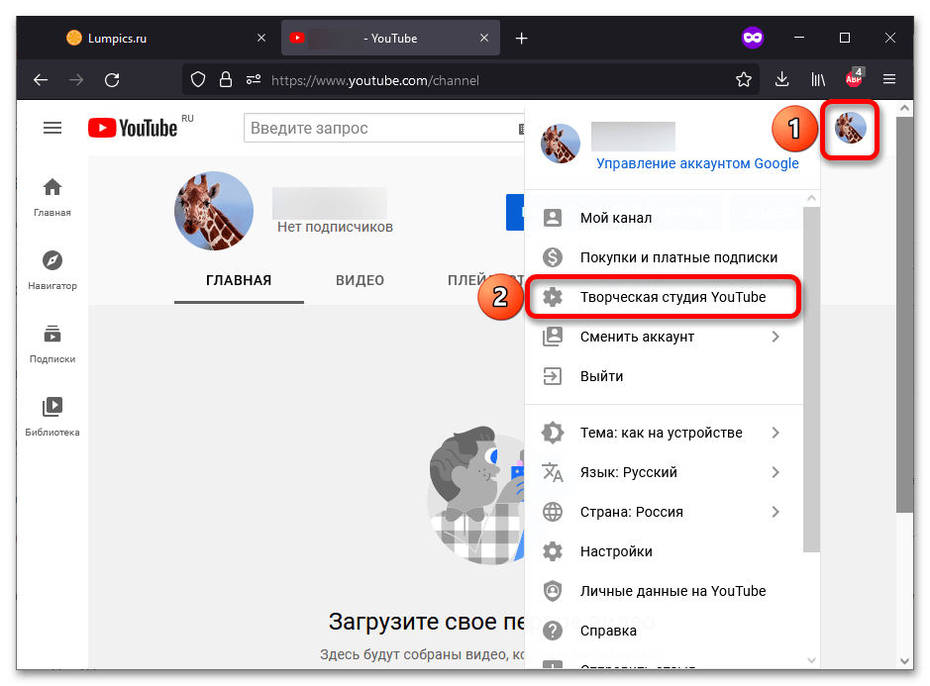Viewport: 930px width, 686px height.
Task: Bookmark page with star icon
Action: click(744, 79)
